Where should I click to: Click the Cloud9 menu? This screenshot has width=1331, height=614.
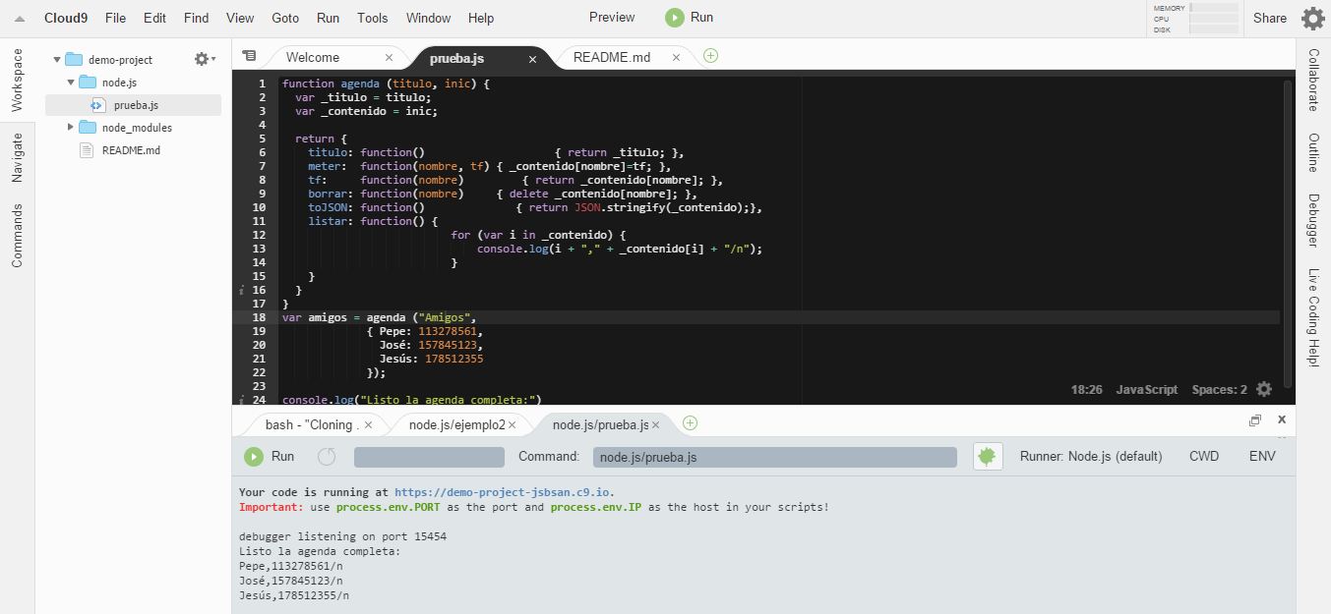[66, 18]
